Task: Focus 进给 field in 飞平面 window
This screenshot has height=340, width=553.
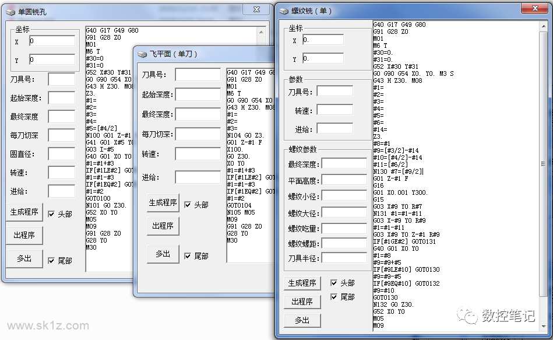Action: point(198,177)
